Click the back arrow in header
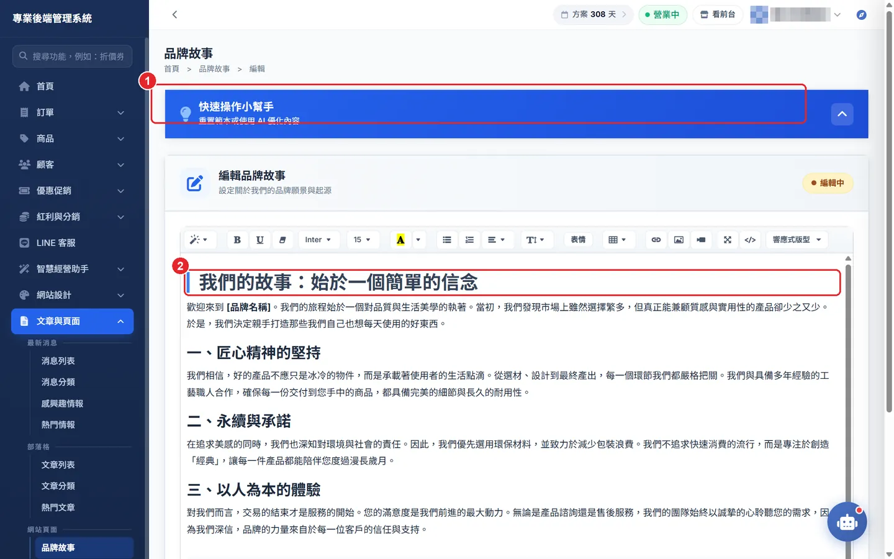This screenshot has width=894, height=559. (174, 14)
